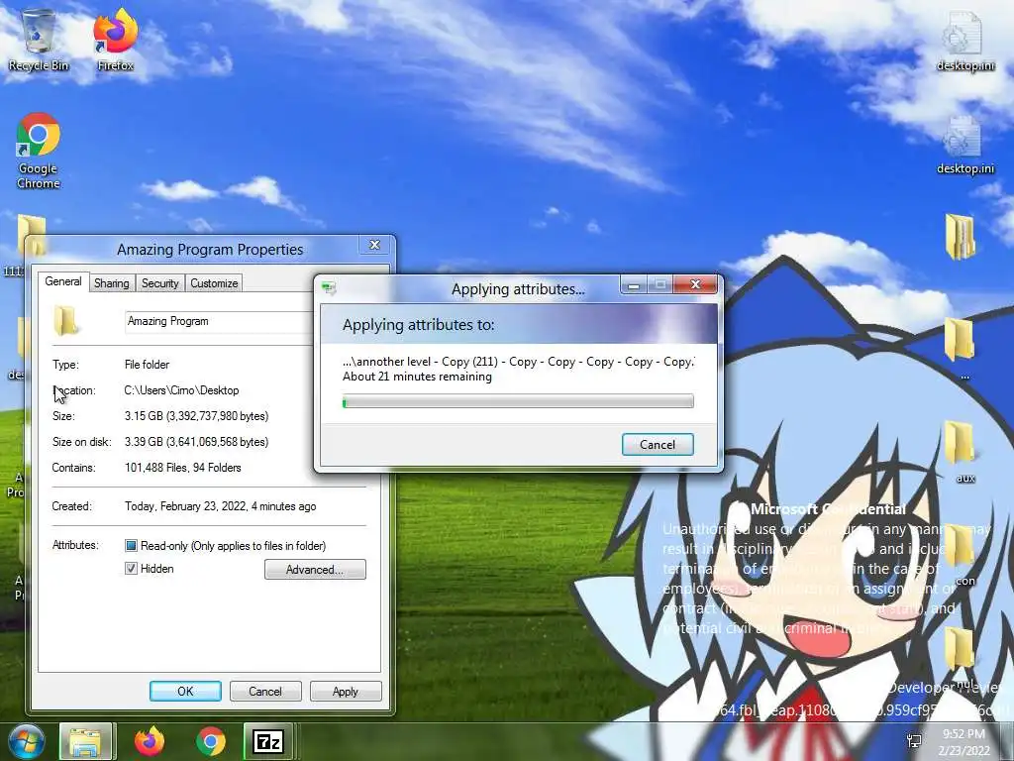Viewport: 1014px width, 761px height.
Task: Select the Firefox desktop shortcut
Action: click(x=115, y=40)
